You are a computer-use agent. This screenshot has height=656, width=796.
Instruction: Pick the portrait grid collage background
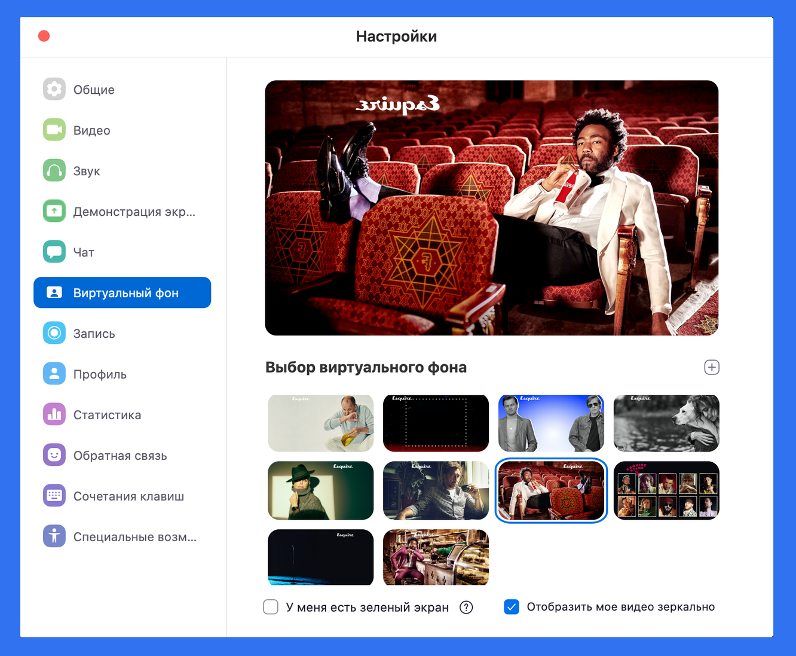666,490
